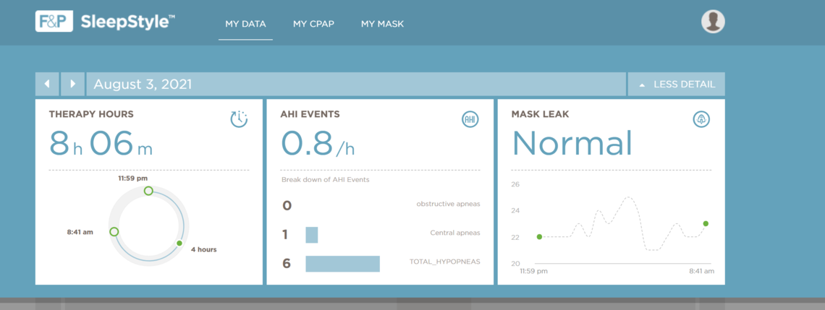
Task: Click the 8h 06m therapy hours value
Action: [x=101, y=144]
